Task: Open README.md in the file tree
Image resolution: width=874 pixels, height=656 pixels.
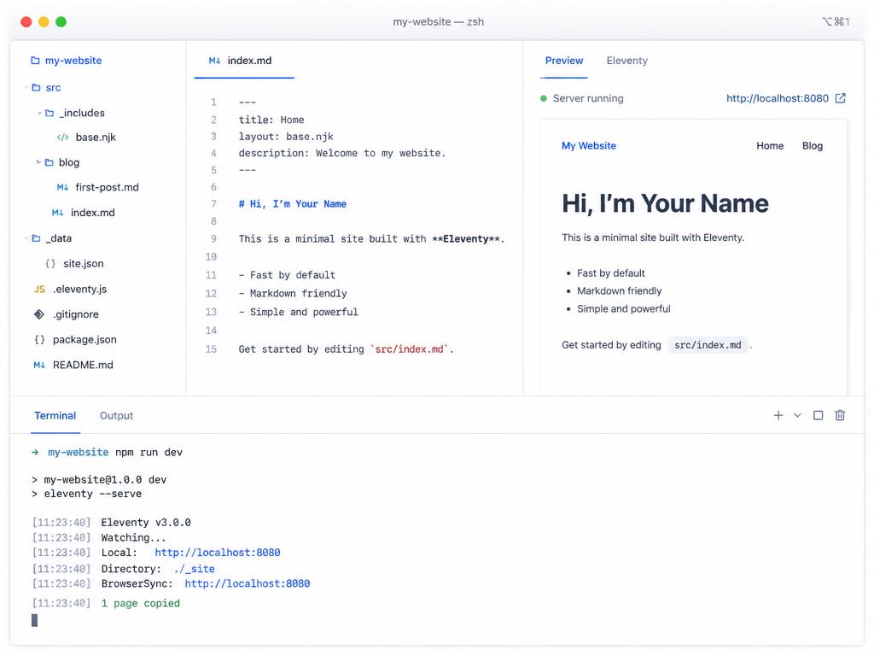Action: 83,365
